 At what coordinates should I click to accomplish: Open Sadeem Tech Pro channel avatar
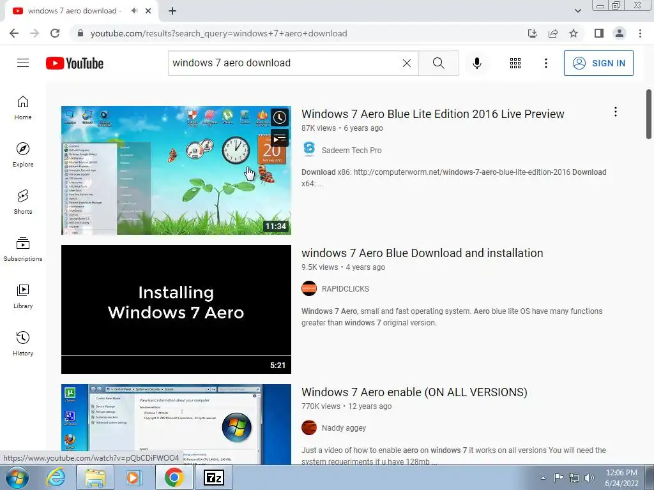pos(309,149)
